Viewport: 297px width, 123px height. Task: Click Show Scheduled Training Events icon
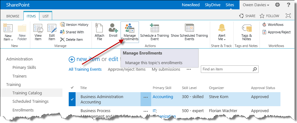pyautogui.click(x=190, y=28)
